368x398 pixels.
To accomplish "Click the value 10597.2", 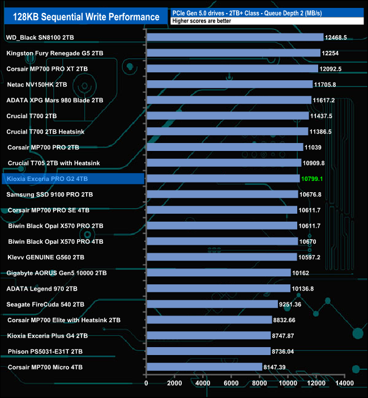I will click(309, 257).
